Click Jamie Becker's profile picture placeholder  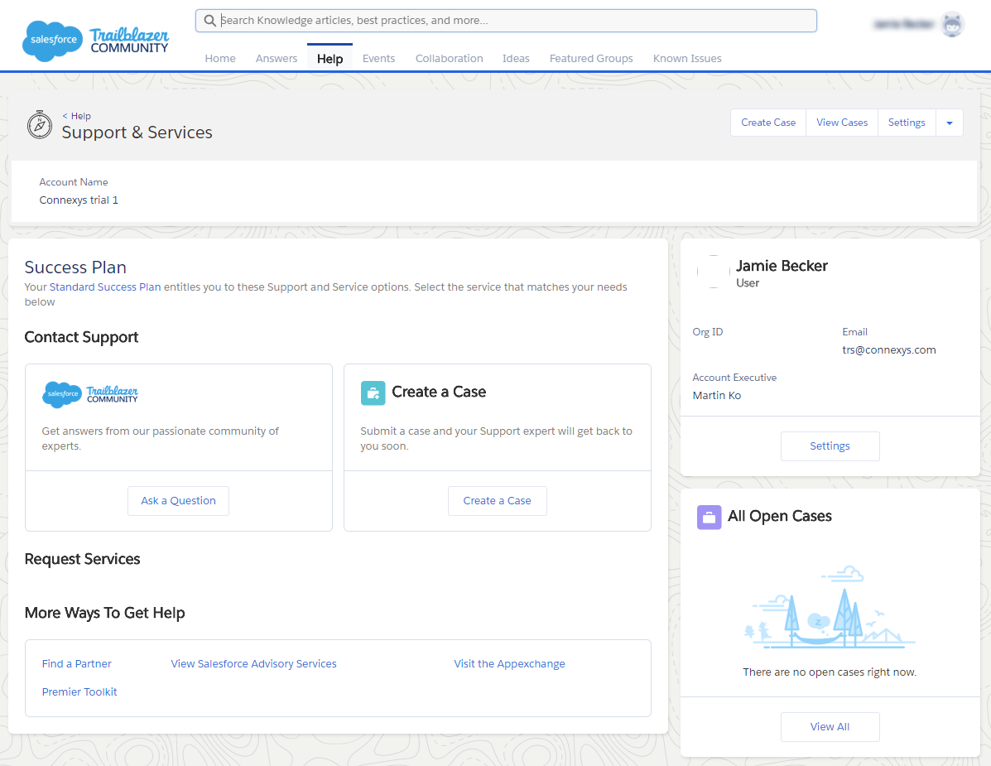click(x=714, y=271)
